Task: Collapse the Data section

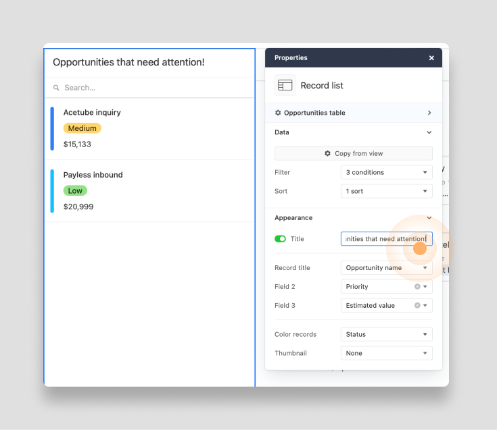Action: 429,132
